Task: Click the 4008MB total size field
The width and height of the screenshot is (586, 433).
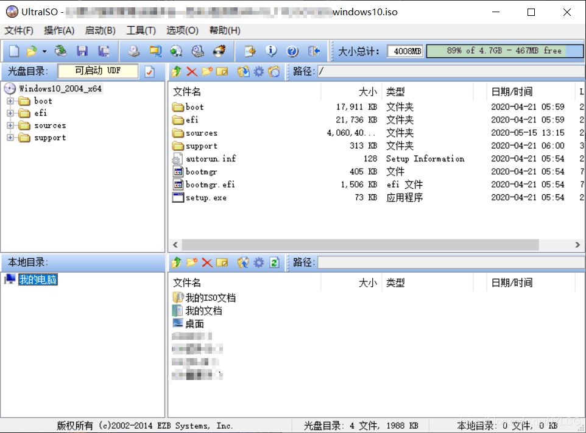Action: (x=406, y=51)
